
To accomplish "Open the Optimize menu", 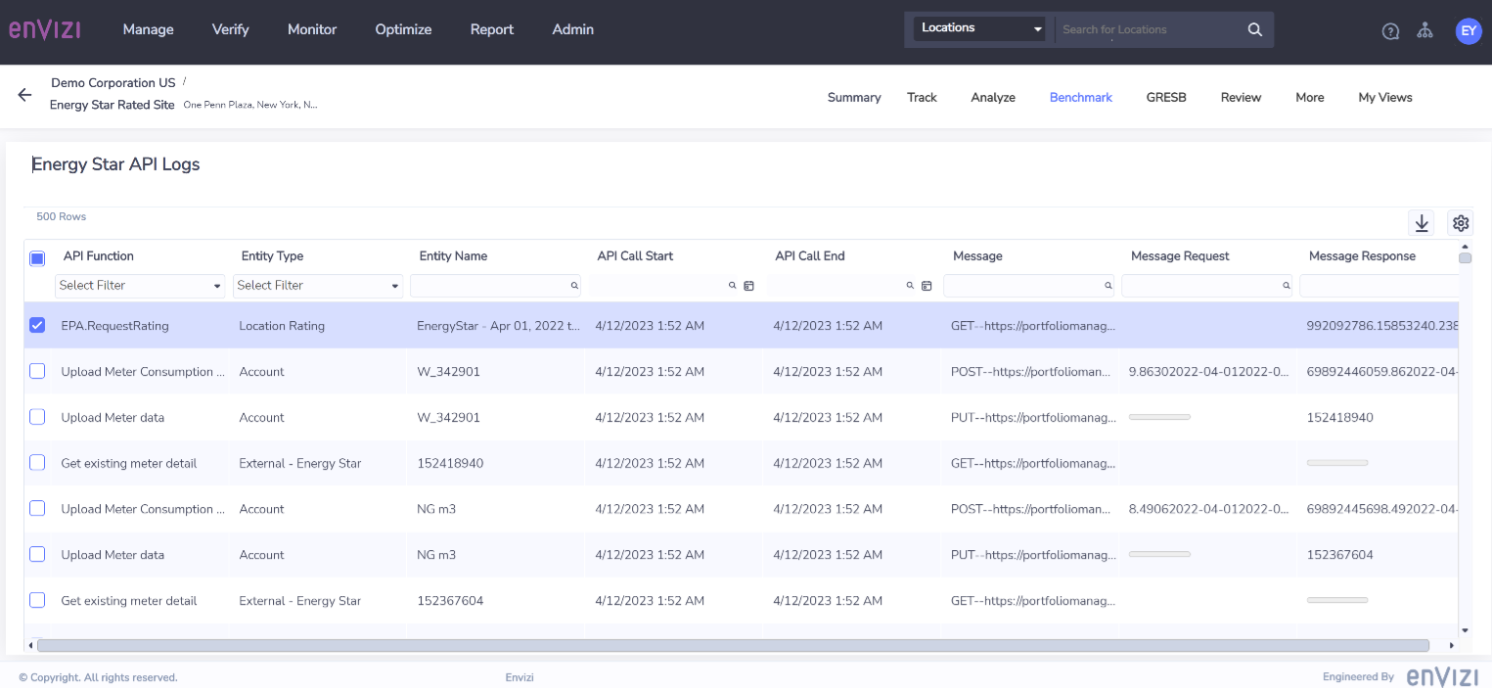I will point(403,29).
